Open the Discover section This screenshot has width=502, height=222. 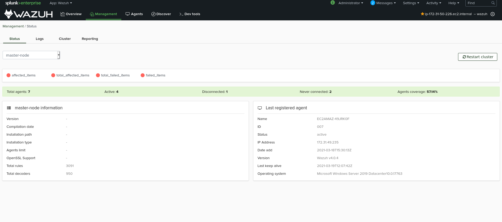coord(161,14)
